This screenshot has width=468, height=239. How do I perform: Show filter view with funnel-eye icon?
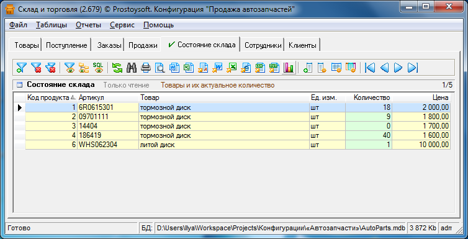70,68
